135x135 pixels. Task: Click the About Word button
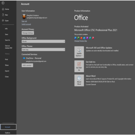[79, 80]
